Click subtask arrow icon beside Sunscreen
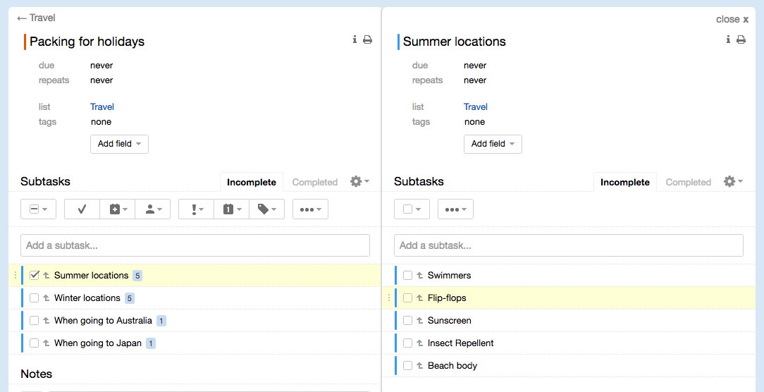The height and width of the screenshot is (392, 764). click(x=419, y=320)
